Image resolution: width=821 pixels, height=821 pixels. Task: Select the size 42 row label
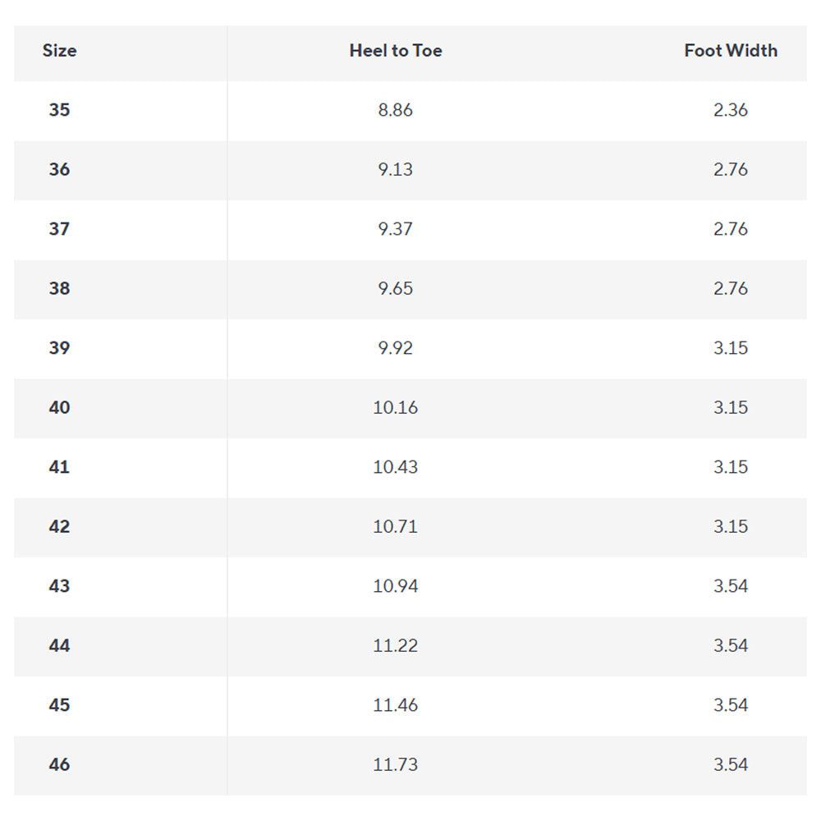tap(59, 527)
